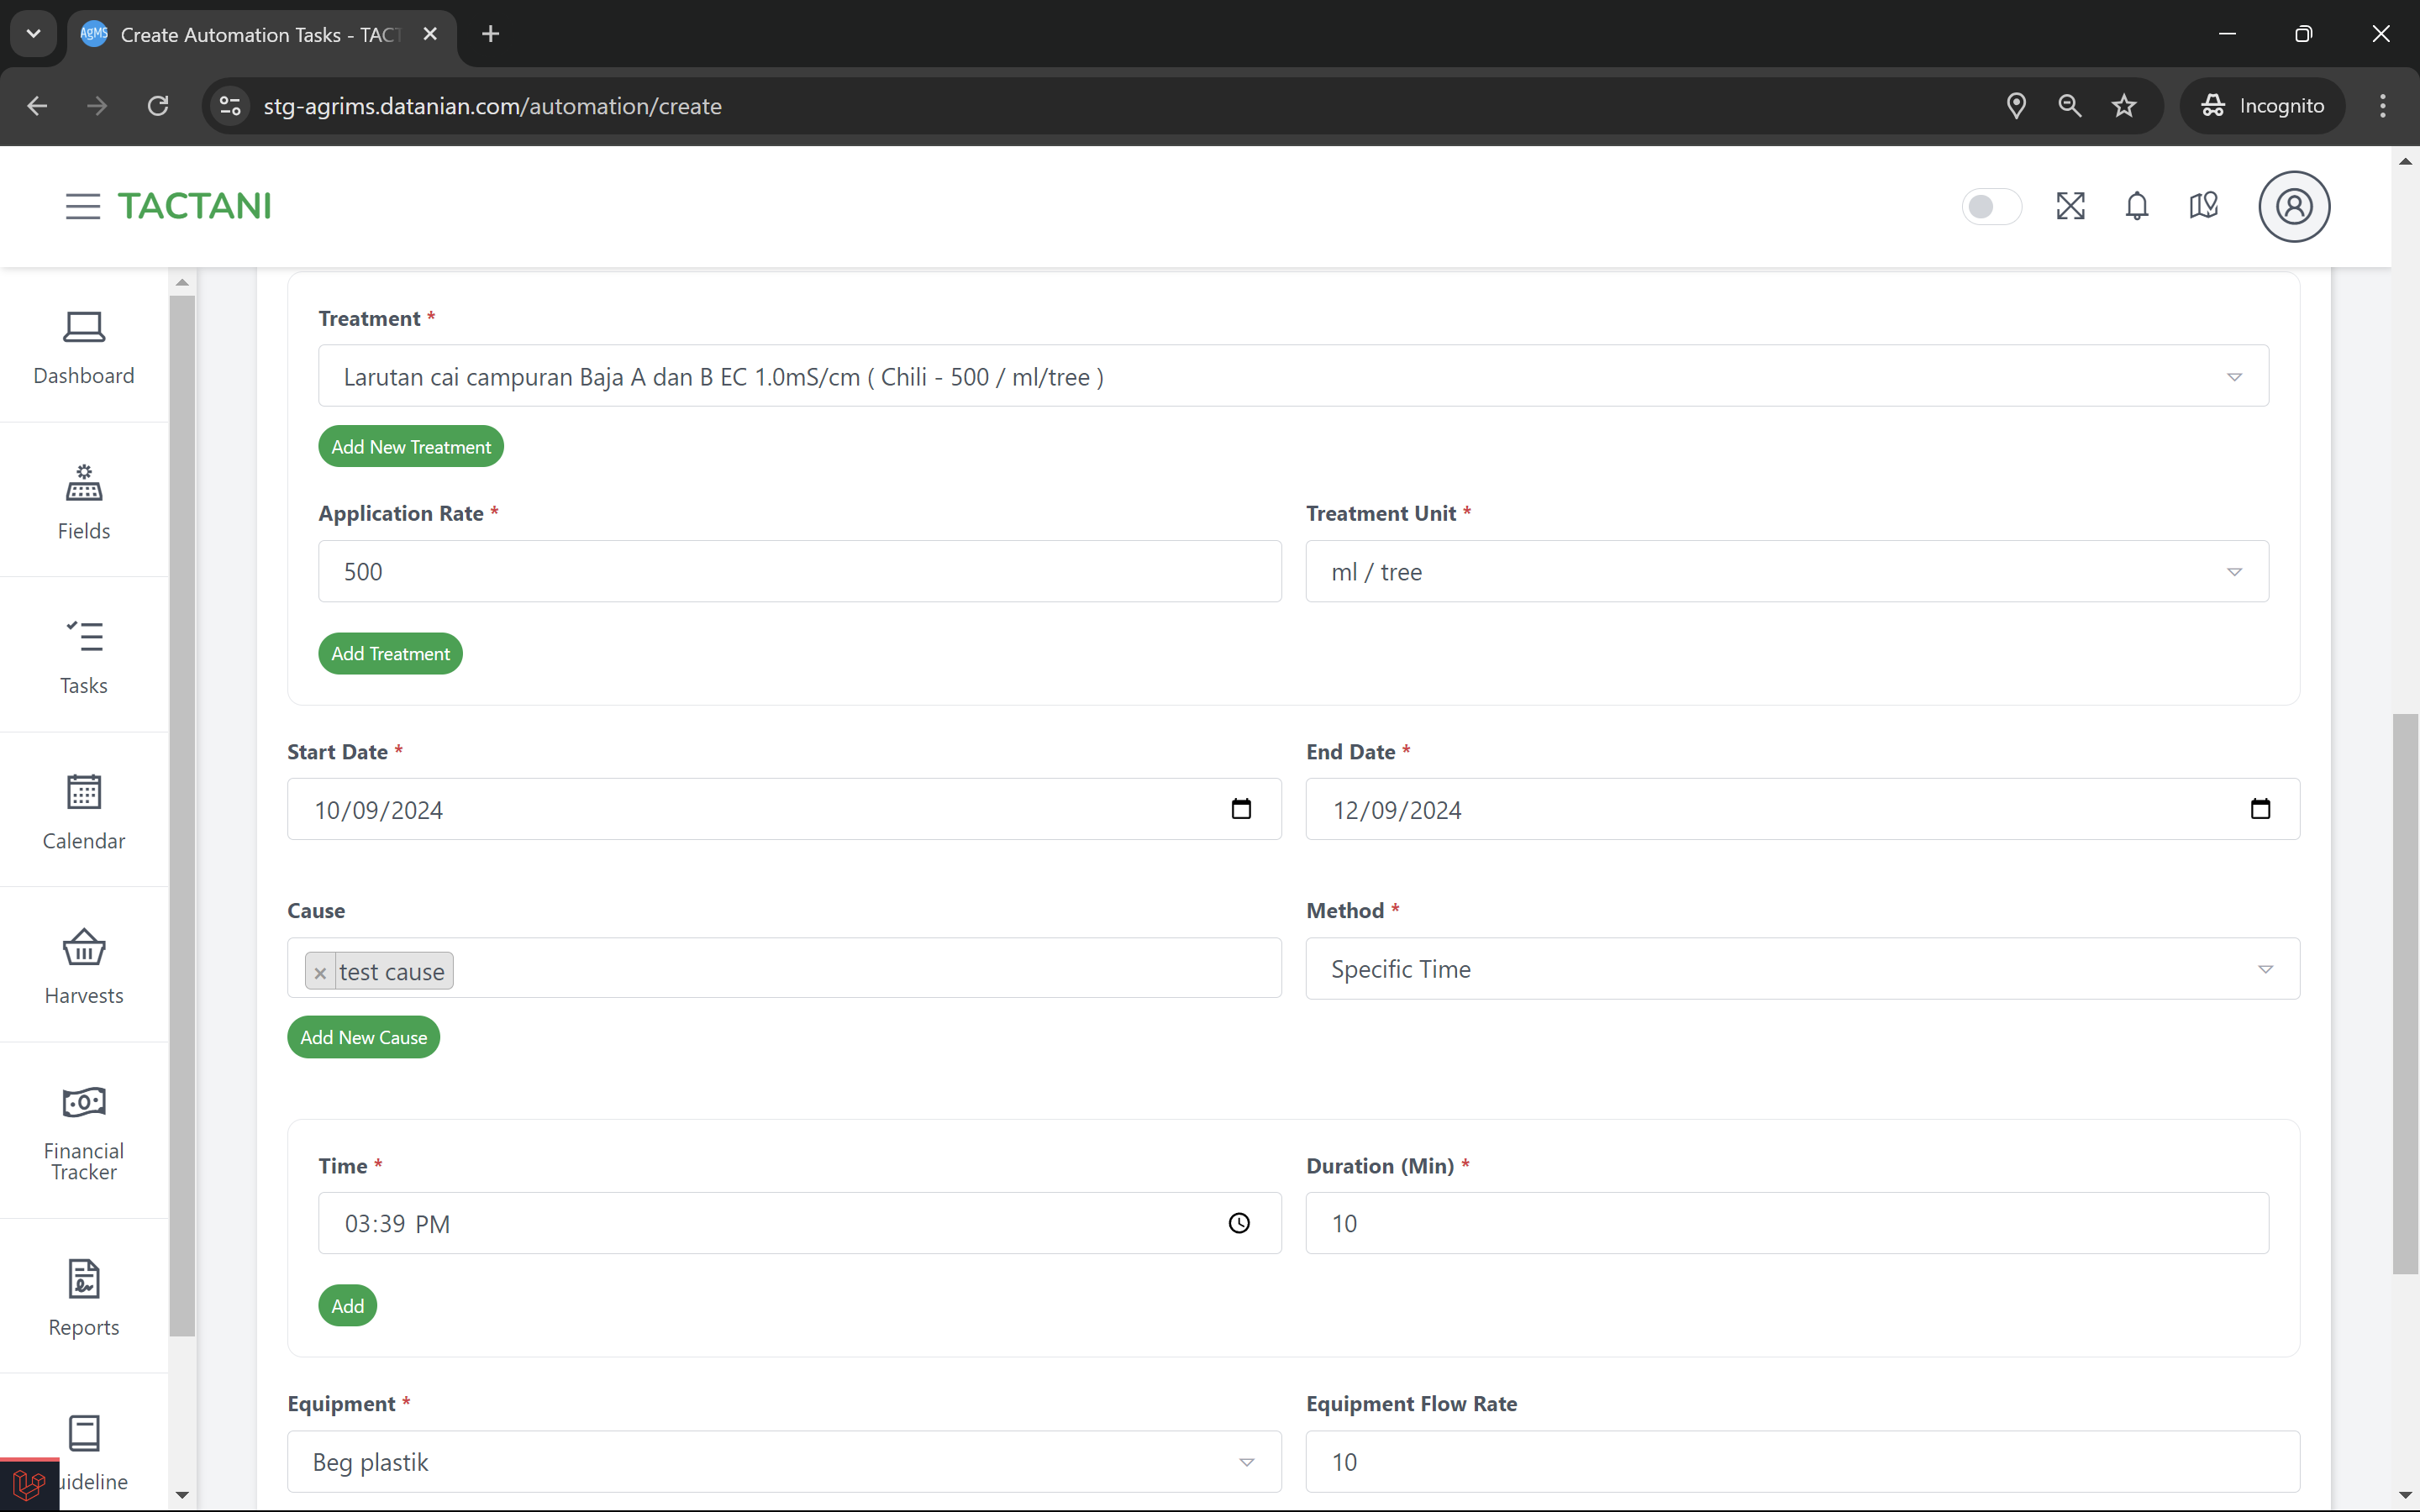
Task: Expand the Treatment dropdown
Action: (x=1293, y=376)
